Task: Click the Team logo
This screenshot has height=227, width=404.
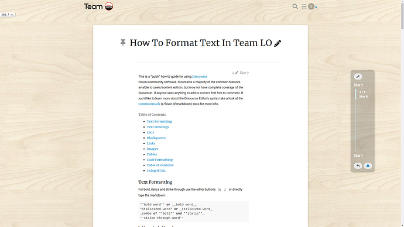Action: (98, 6)
